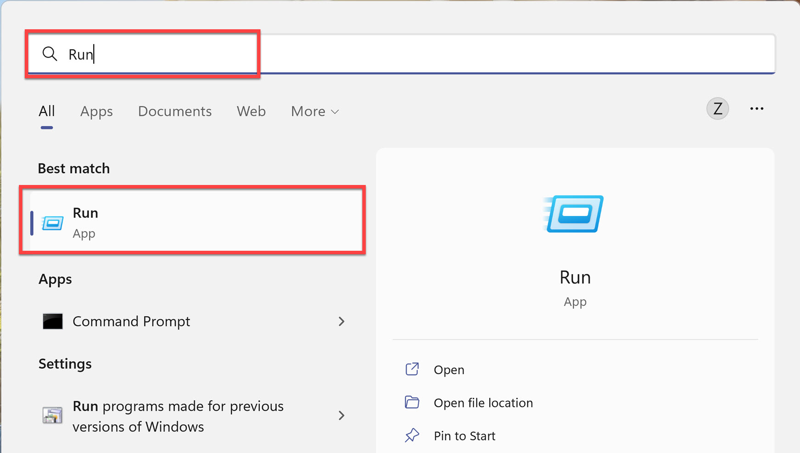Viewport: 800px width, 453px height.
Task: Select the Command Prompt app icon
Action: [x=53, y=321]
